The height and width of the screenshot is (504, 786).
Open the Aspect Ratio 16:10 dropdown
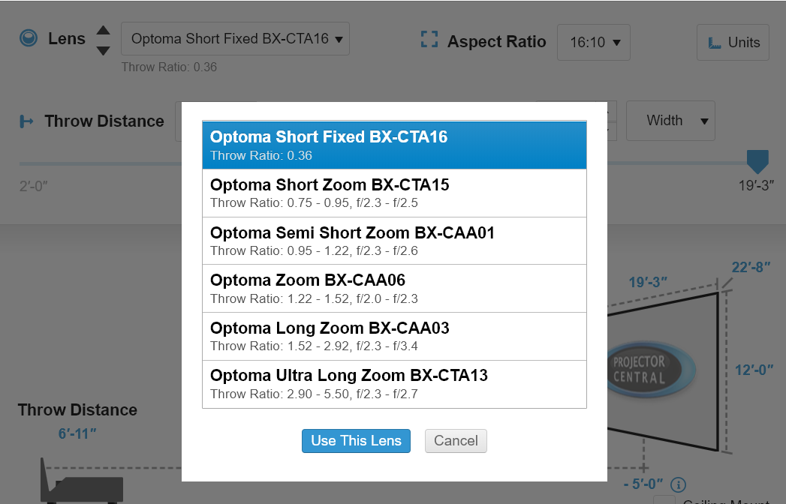[594, 43]
